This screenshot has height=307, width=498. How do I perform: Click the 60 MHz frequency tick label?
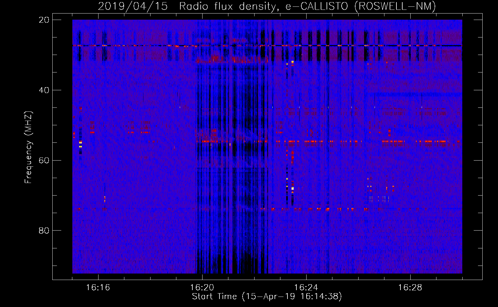point(44,160)
